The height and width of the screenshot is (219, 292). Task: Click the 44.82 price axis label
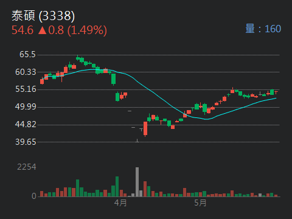click(26, 124)
